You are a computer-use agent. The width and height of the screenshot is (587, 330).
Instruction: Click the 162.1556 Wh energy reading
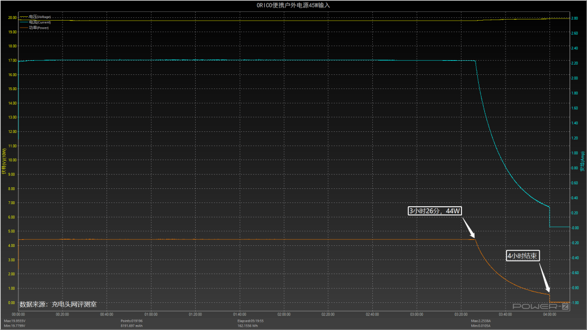(247, 326)
